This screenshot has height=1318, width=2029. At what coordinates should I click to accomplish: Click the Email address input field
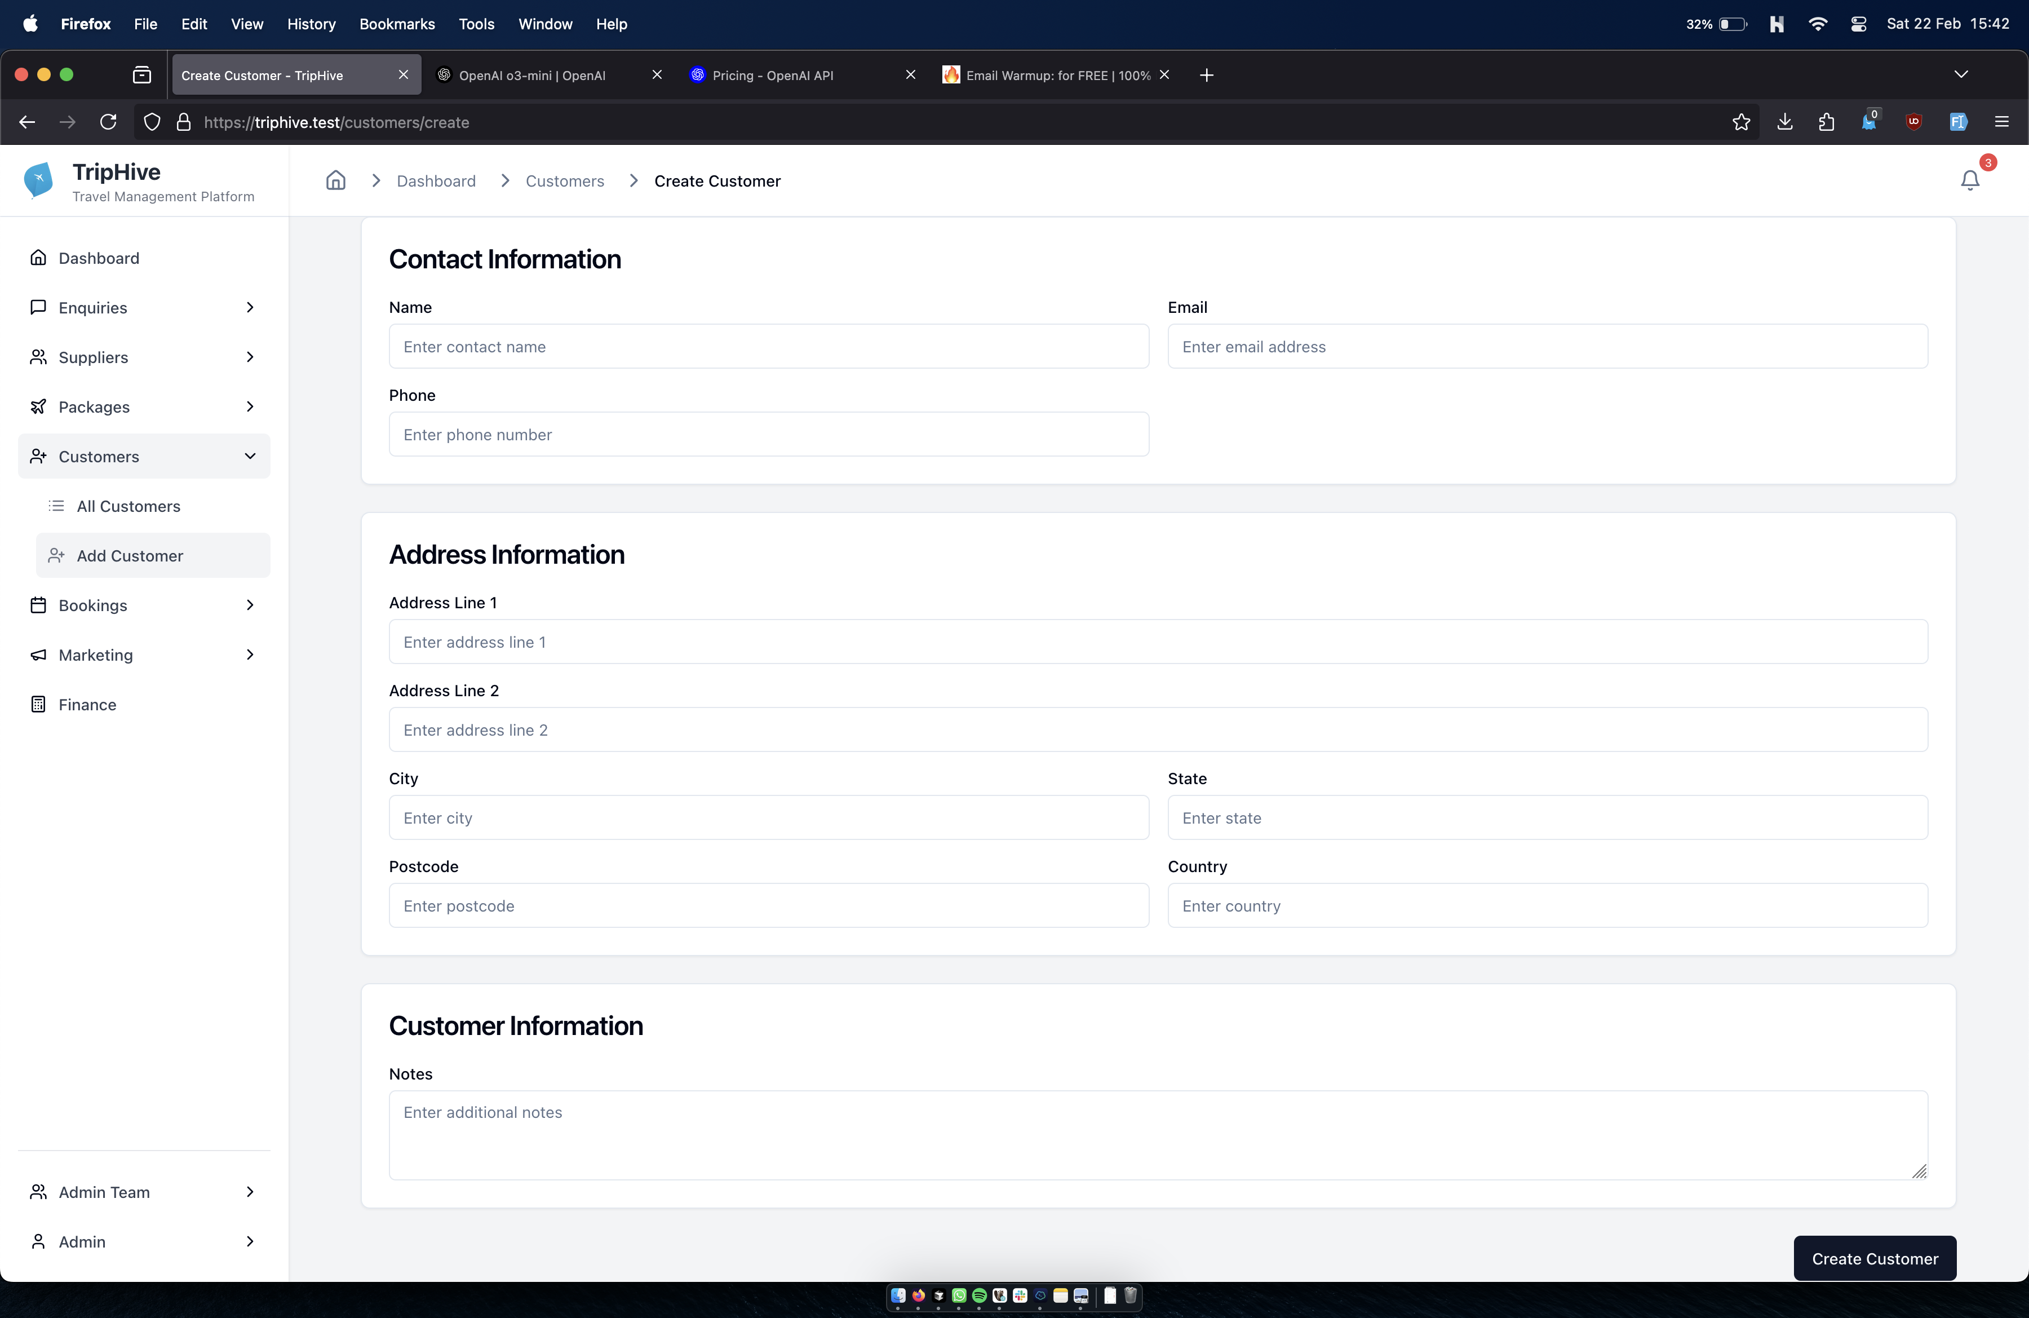pos(1547,346)
